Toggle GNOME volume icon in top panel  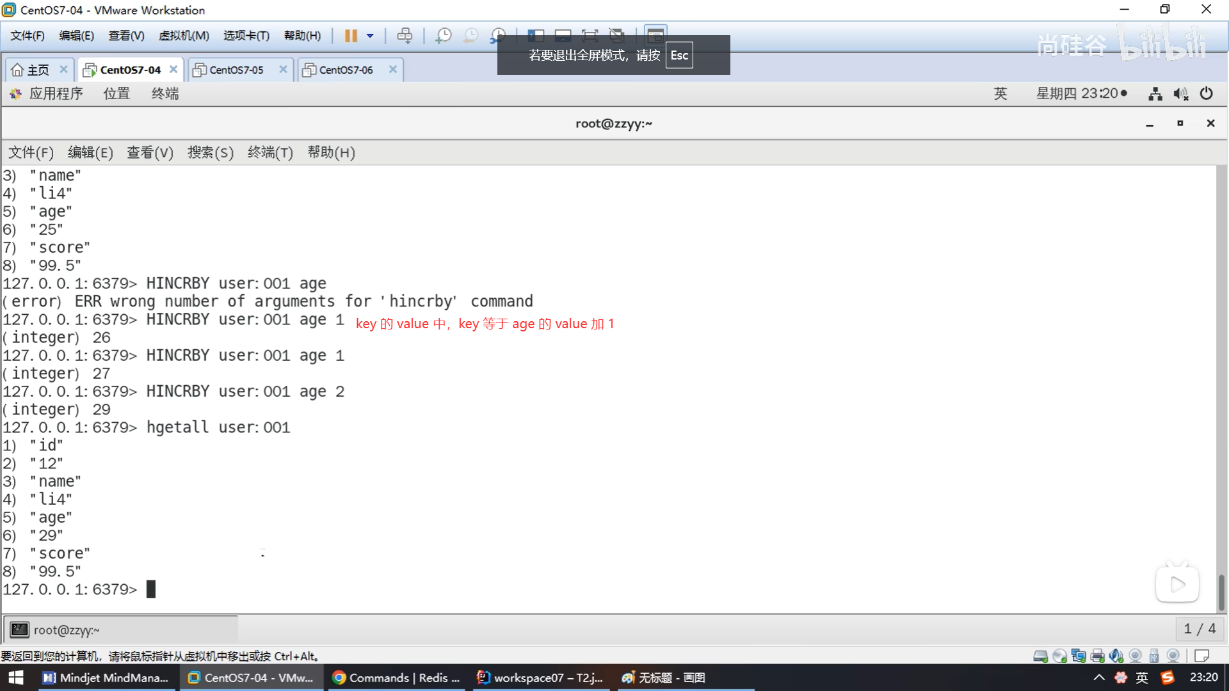(1180, 94)
